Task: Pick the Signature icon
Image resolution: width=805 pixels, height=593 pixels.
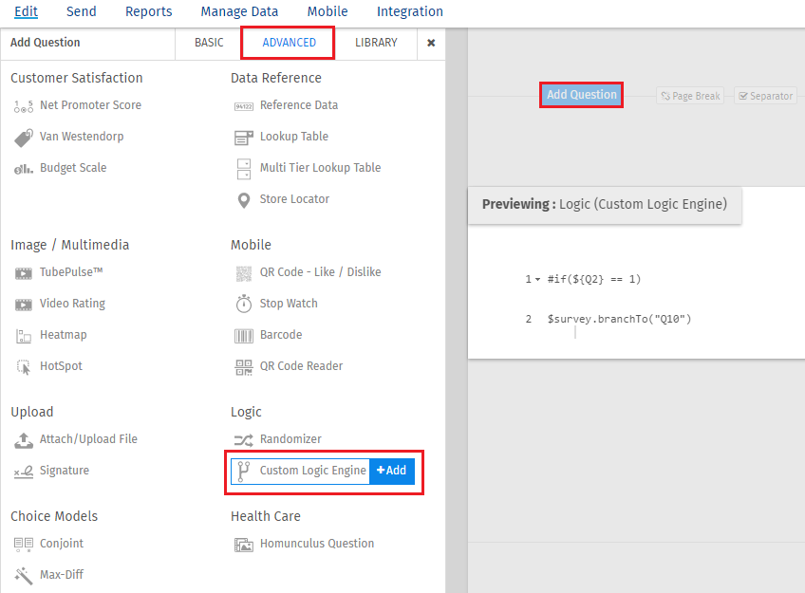Action: click(24, 472)
